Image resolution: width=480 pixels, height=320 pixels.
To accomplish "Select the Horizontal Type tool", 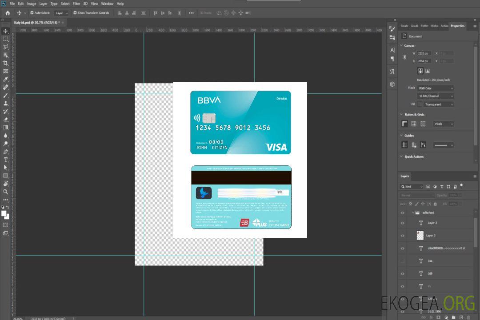I will pos(5,160).
